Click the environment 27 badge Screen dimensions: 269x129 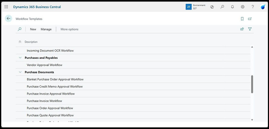pos(189,7)
